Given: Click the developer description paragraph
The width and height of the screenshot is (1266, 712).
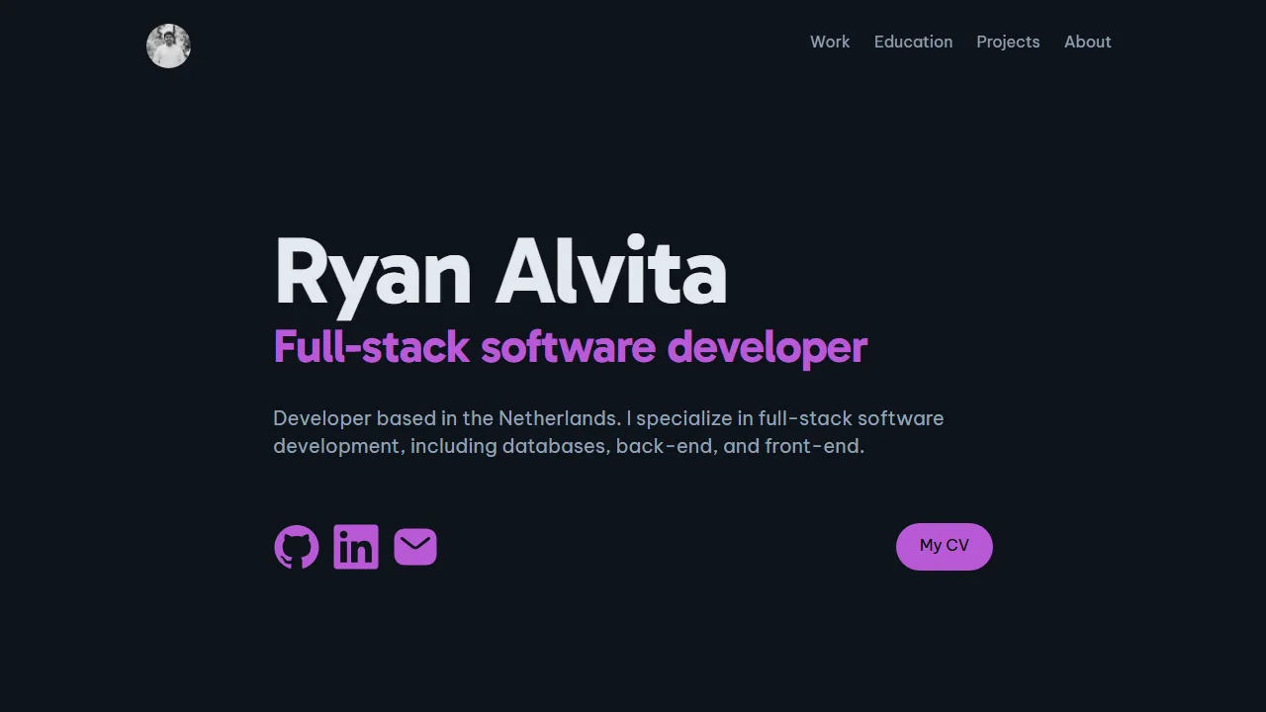Looking at the screenshot, I should point(608,432).
